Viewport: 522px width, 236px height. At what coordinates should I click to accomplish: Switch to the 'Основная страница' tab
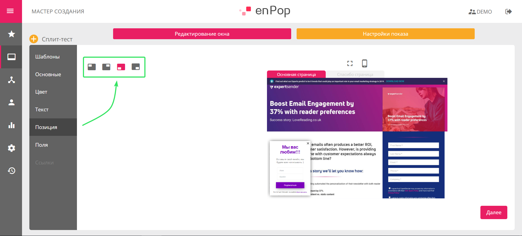click(296, 74)
